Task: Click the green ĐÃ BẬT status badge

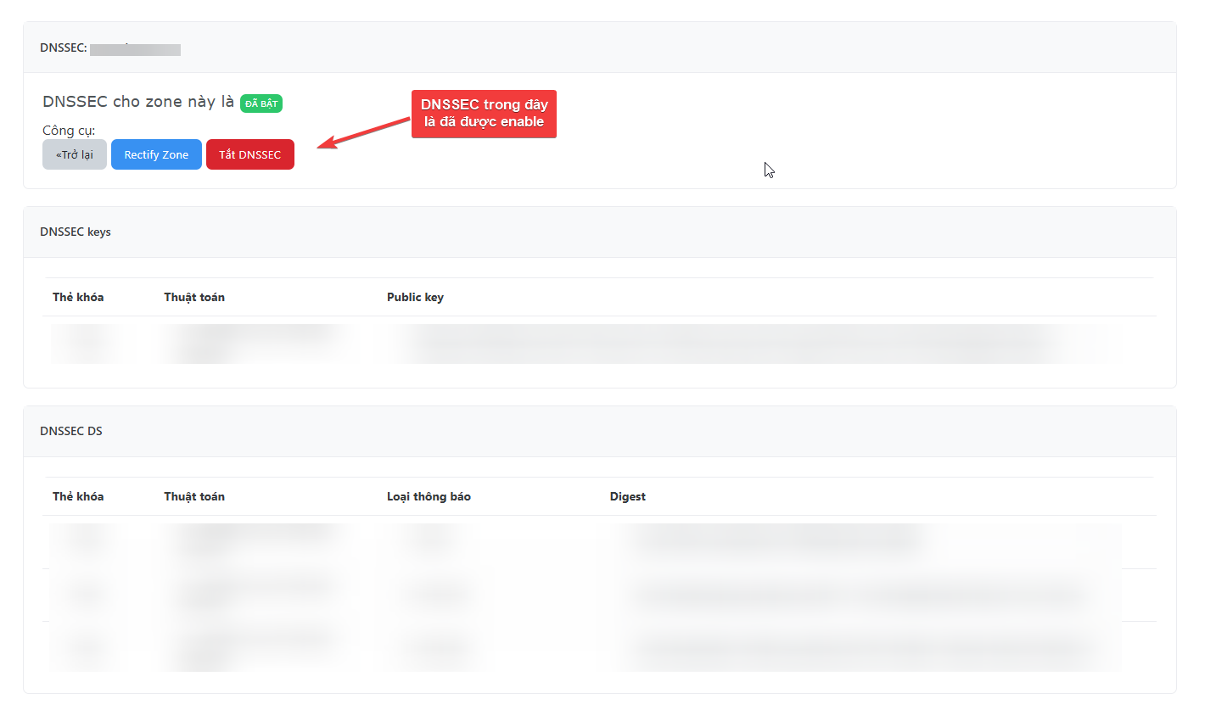Action: click(261, 103)
